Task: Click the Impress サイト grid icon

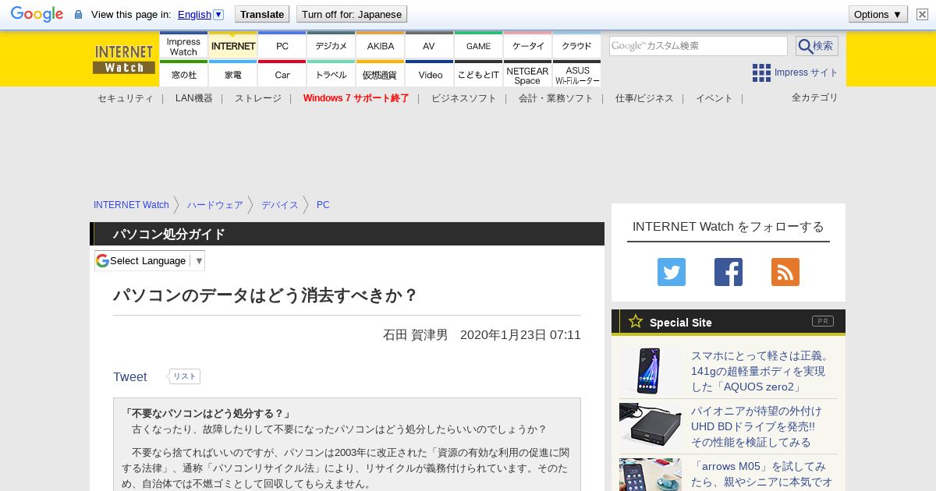Action: (761, 72)
